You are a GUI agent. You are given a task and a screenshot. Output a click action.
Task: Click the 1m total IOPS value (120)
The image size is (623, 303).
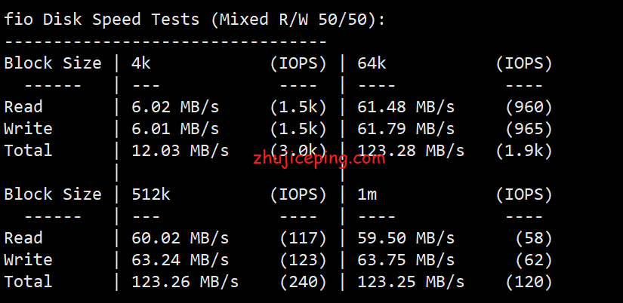(529, 282)
